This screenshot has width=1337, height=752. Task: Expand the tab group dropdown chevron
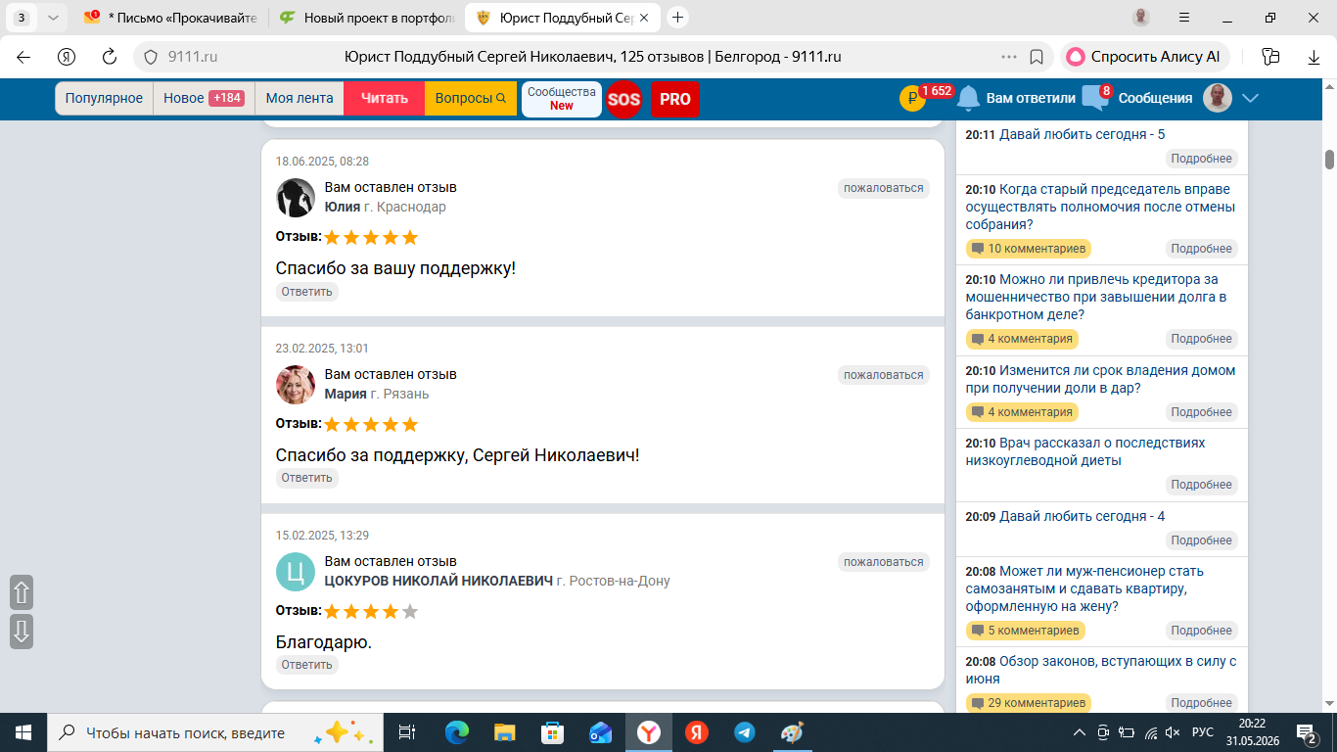coord(53,18)
